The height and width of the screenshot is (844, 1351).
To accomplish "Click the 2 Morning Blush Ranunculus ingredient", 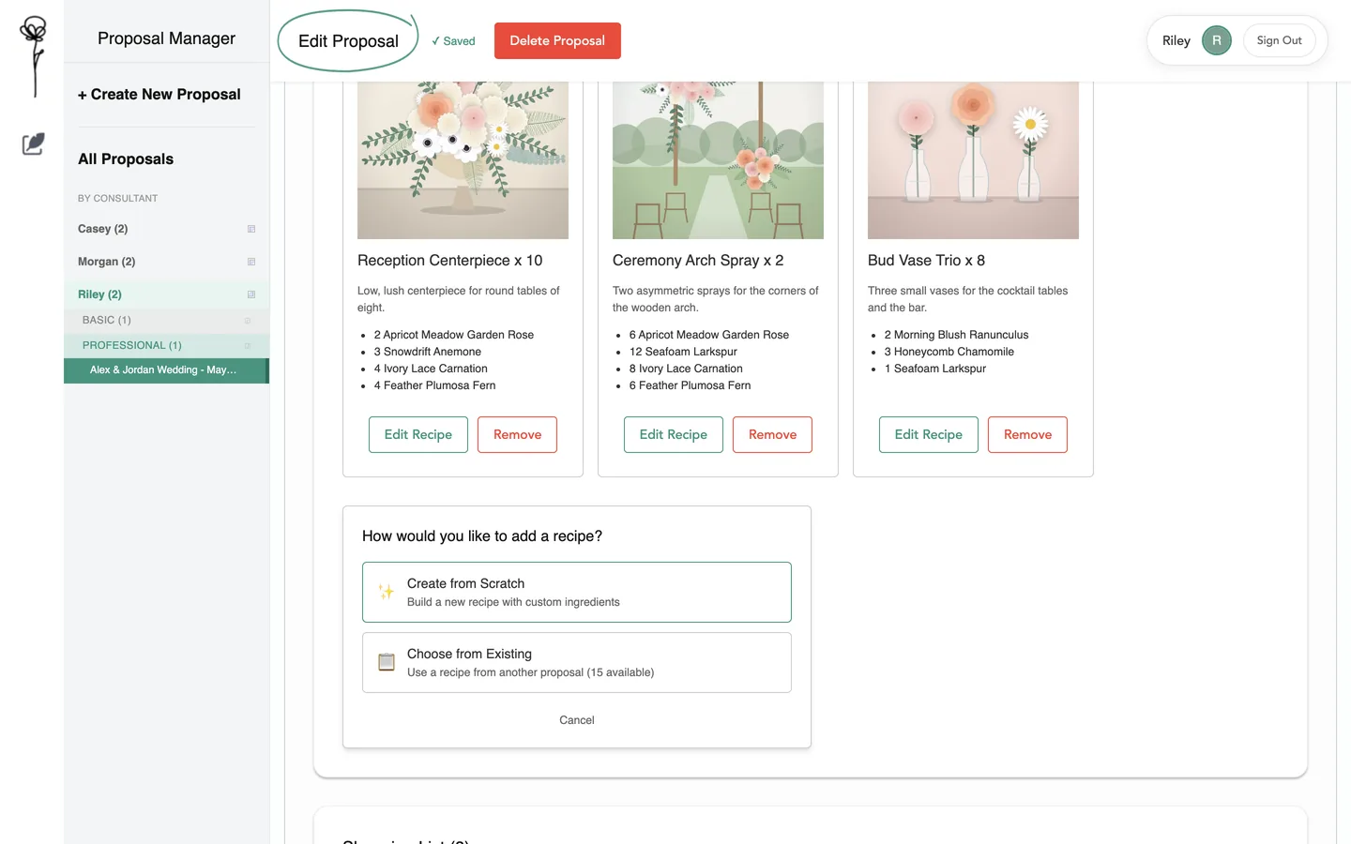I will [956, 335].
